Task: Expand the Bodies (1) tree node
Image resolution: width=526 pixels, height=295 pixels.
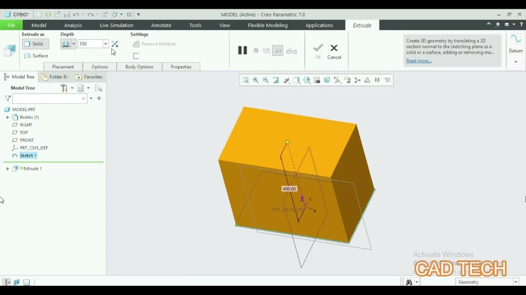Action: 7,117
